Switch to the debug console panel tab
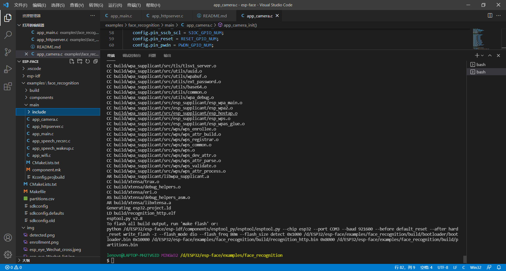 pyautogui.click(x=132, y=56)
